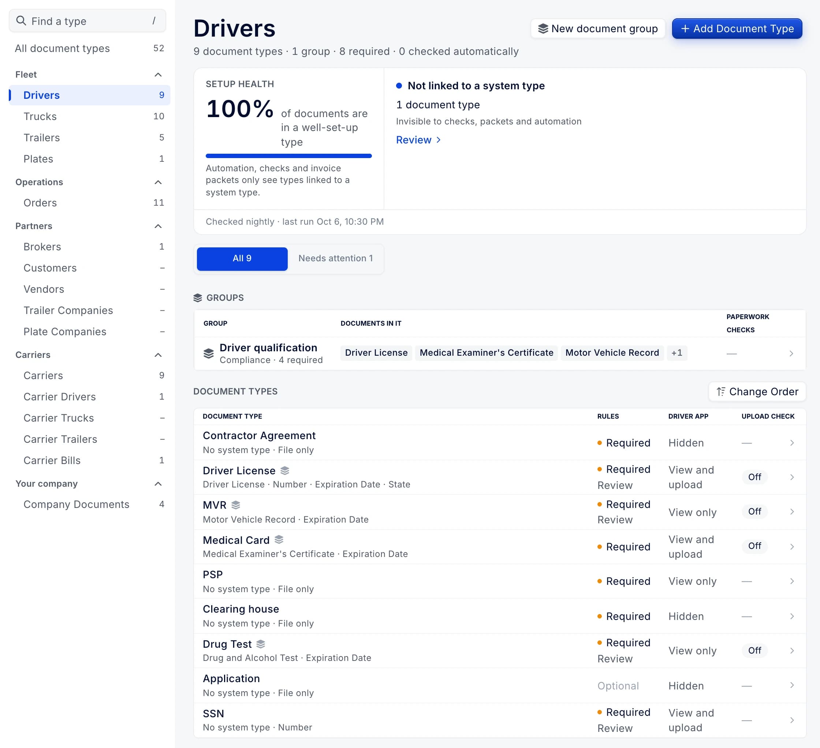Image resolution: width=820 pixels, height=748 pixels.
Task: Click the group stack icon beside Drug Test
Action: (261, 644)
